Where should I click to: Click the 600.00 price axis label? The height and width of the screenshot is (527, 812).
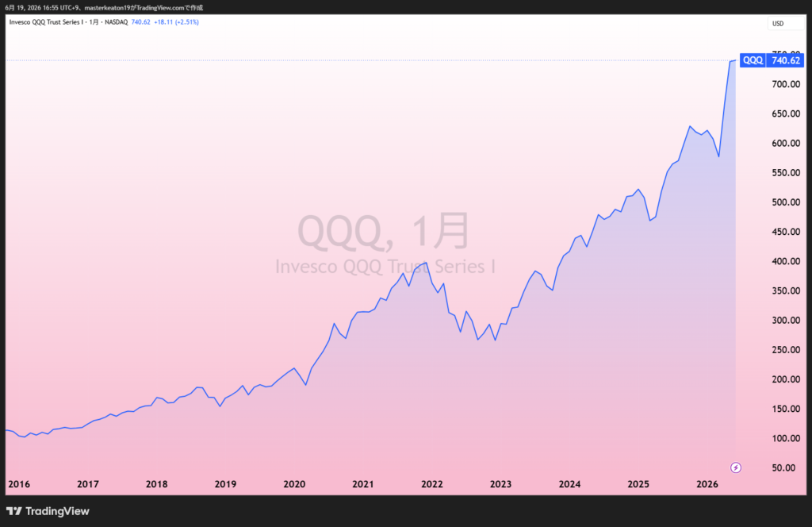pos(786,143)
